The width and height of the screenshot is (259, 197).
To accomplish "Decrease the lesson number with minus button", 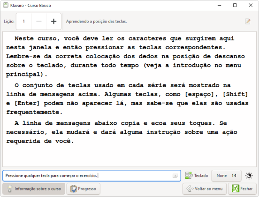I will point(39,21).
